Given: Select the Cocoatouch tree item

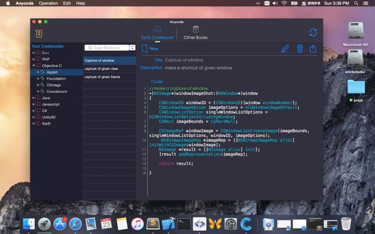Looking at the screenshot, I should click(x=58, y=91).
